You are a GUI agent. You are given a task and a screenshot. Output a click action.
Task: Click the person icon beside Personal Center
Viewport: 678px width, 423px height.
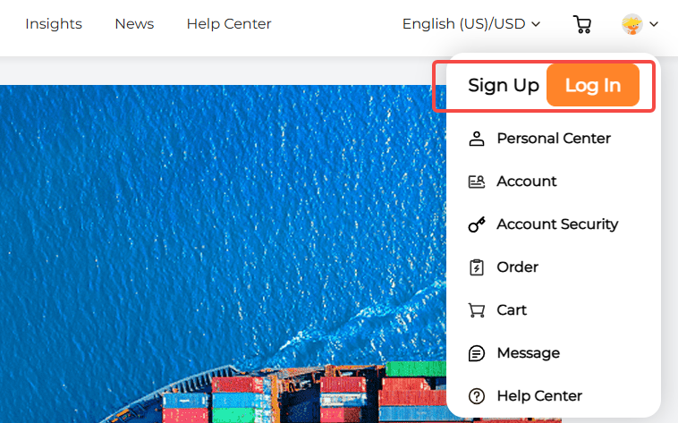pos(477,139)
